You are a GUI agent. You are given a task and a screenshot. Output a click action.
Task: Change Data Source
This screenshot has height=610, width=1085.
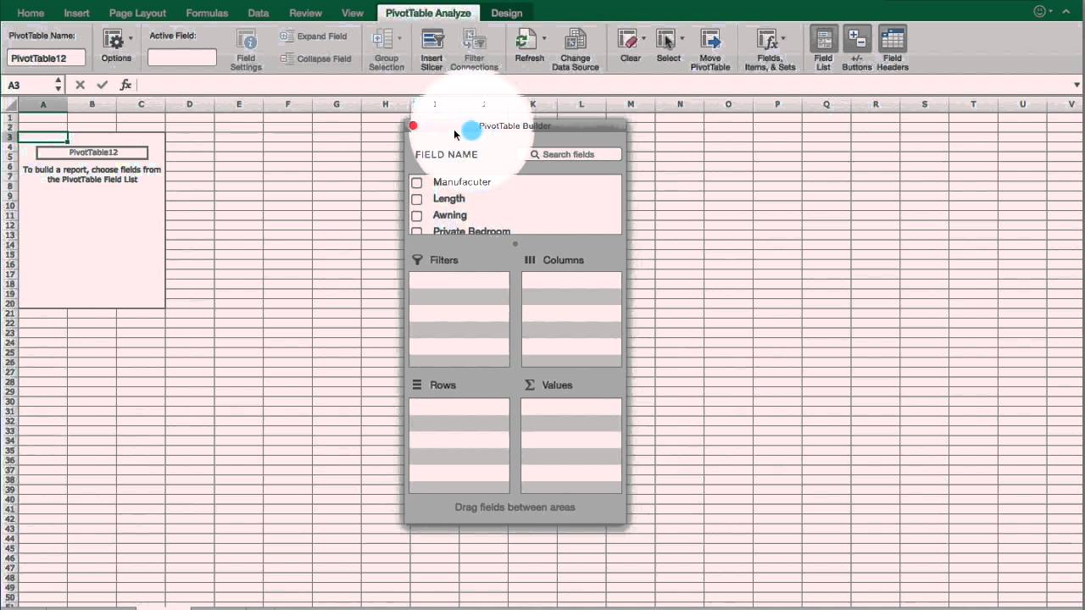tap(575, 49)
